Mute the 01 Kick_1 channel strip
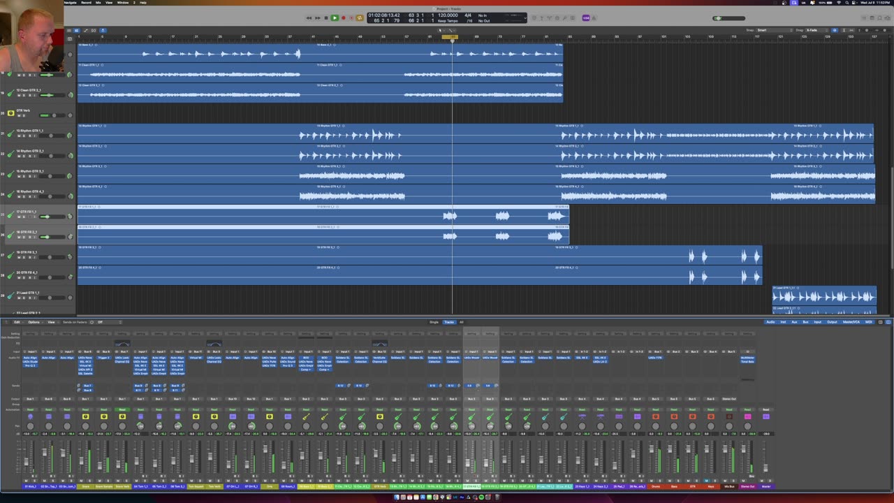Screen dimensions: 894x503 [x=27, y=481]
